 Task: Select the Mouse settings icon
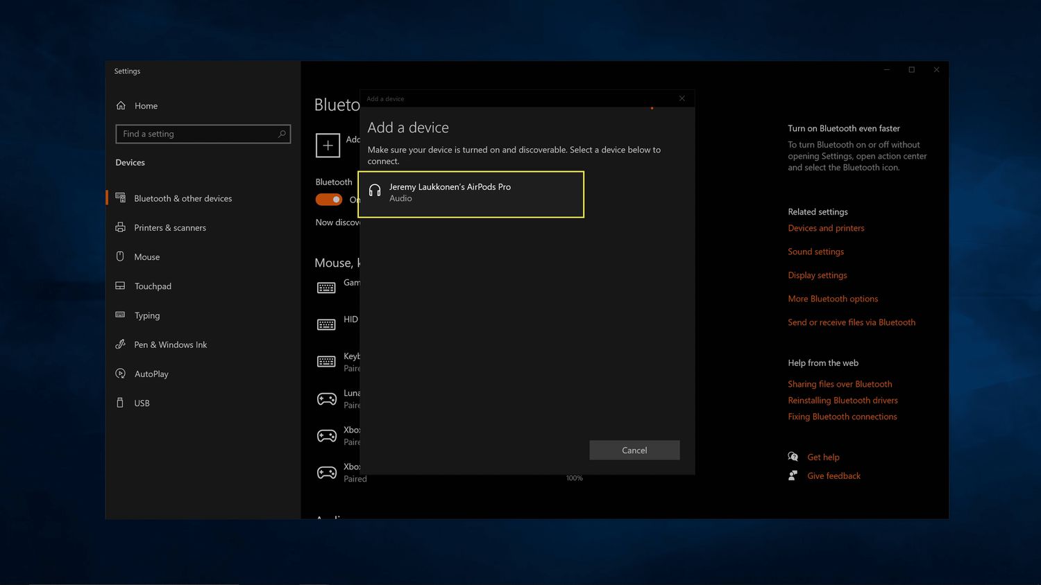tap(120, 257)
